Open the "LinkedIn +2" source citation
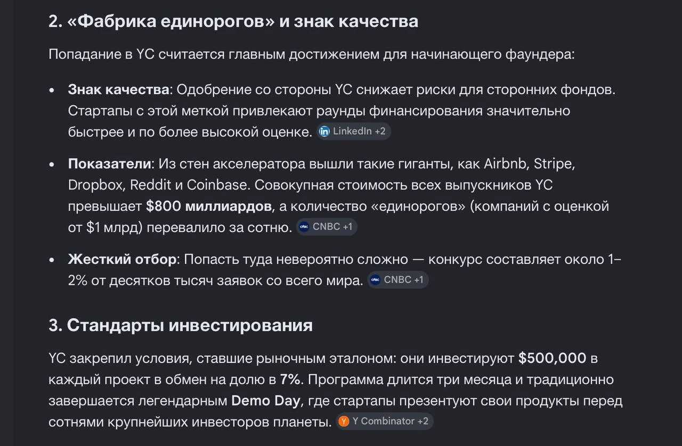682x446 pixels. pos(354,131)
